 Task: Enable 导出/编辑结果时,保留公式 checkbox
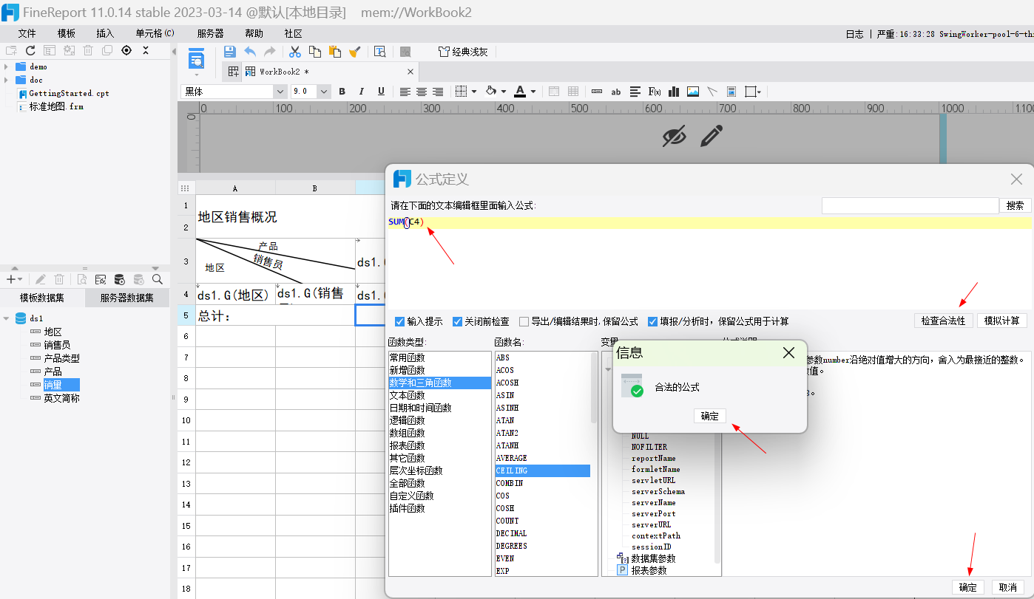[x=524, y=321]
